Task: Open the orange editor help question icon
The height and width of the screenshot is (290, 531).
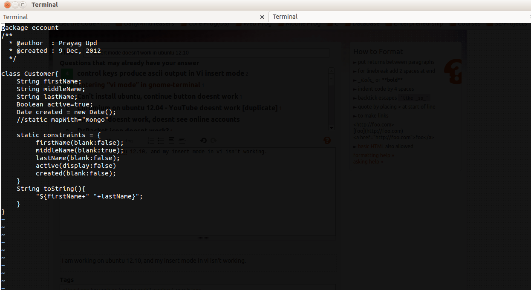Action: coord(327,141)
